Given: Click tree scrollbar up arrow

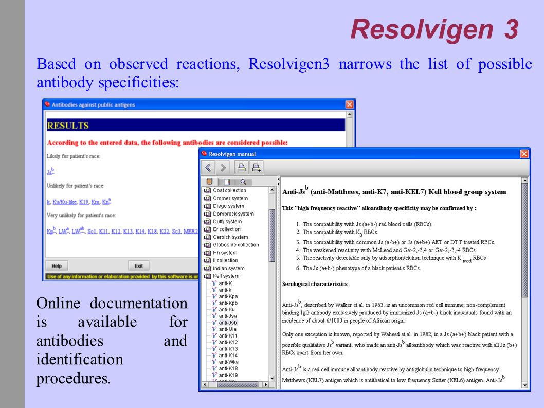Looking at the screenshot, I should (272, 190).
